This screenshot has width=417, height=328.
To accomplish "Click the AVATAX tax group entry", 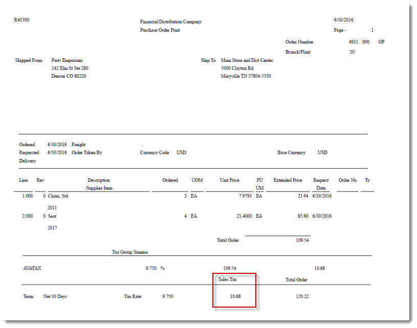I will [x=32, y=268].
